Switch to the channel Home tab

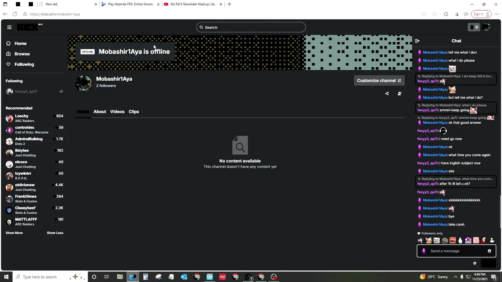(x=83, y=112)
